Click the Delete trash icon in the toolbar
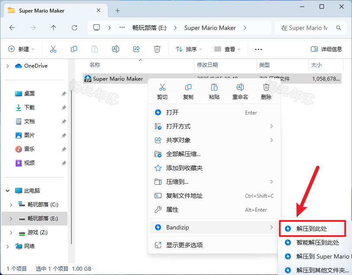352x275 pixels. pos(157,49)
